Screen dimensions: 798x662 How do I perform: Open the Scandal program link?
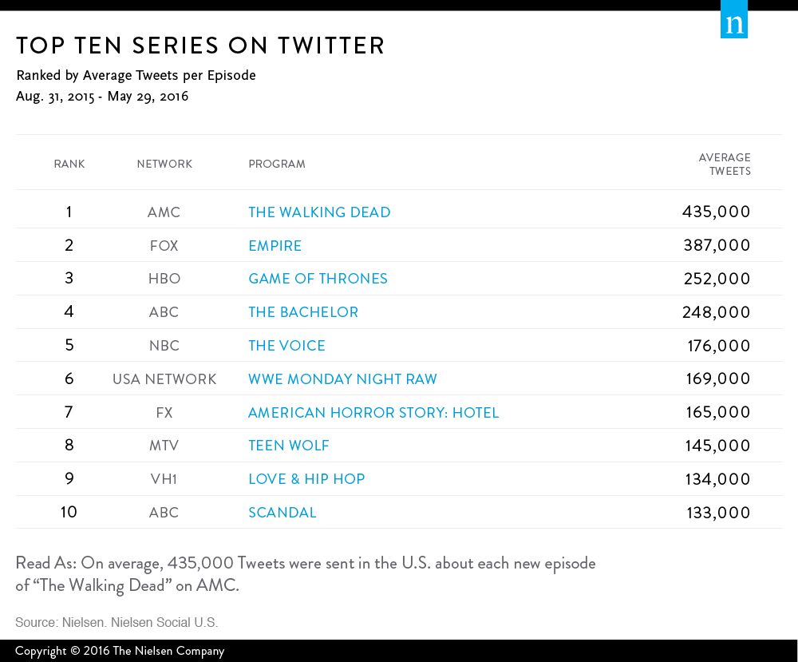pos(282,513)
